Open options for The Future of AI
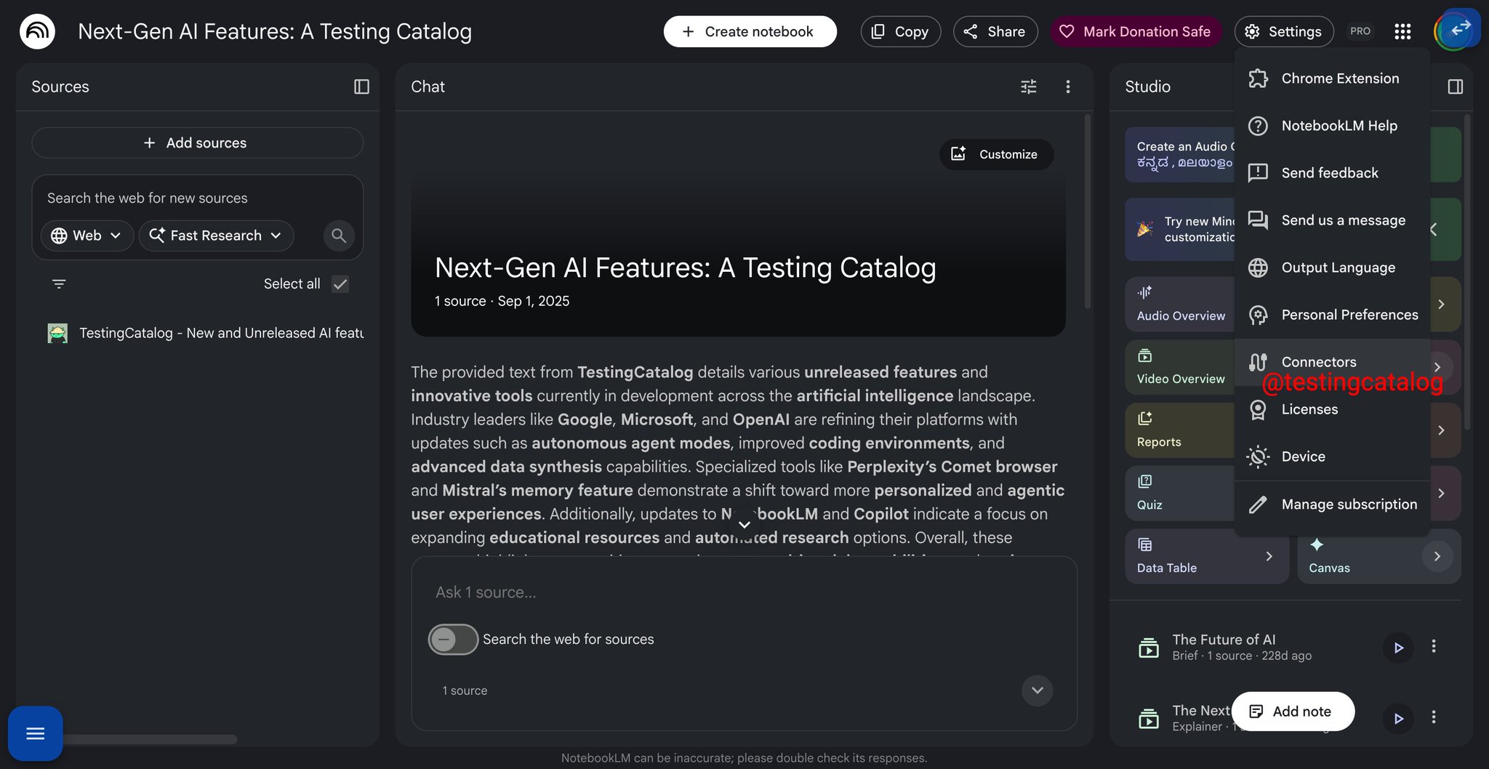This screenshot has width=1489, height=769. coord(1434,646)
